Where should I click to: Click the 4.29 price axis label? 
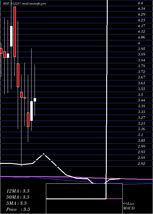[x=141, y=14]
